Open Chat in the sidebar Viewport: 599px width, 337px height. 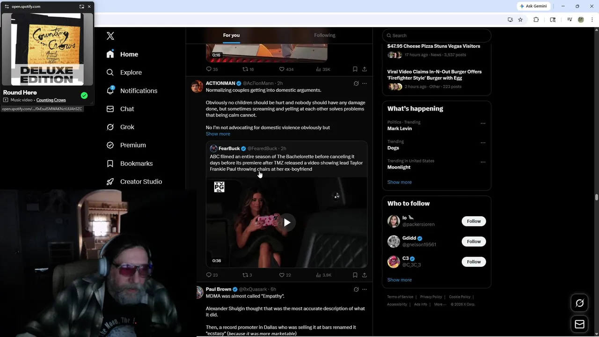click(120, 109)
